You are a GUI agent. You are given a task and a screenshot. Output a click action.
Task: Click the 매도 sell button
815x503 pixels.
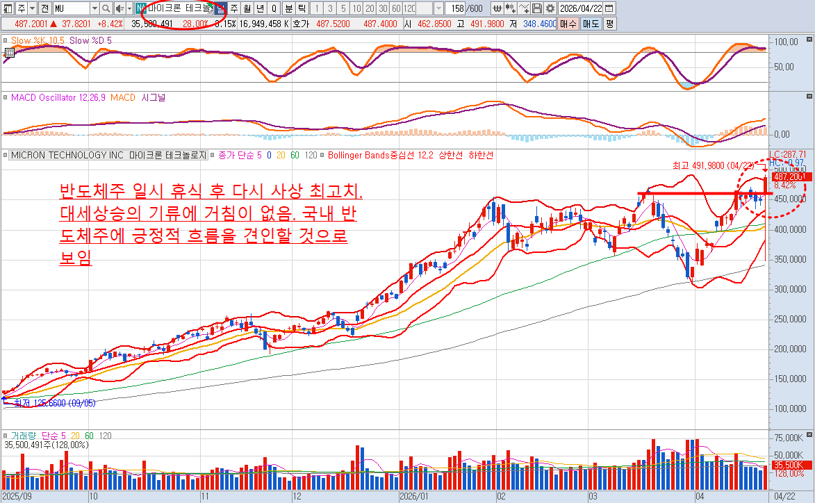[x=590, y=23]
